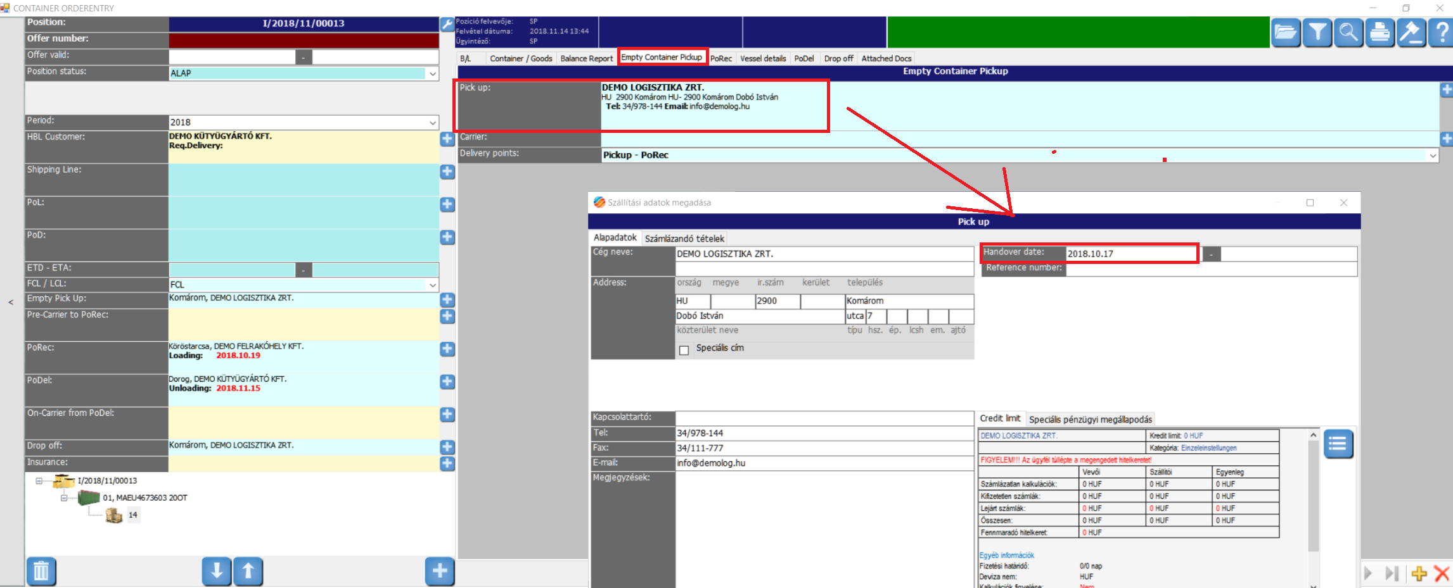This screenshot has height=588, width=1453.
Task: Click plus icon at end of Pick up row
Action: tap(1447, 90)
